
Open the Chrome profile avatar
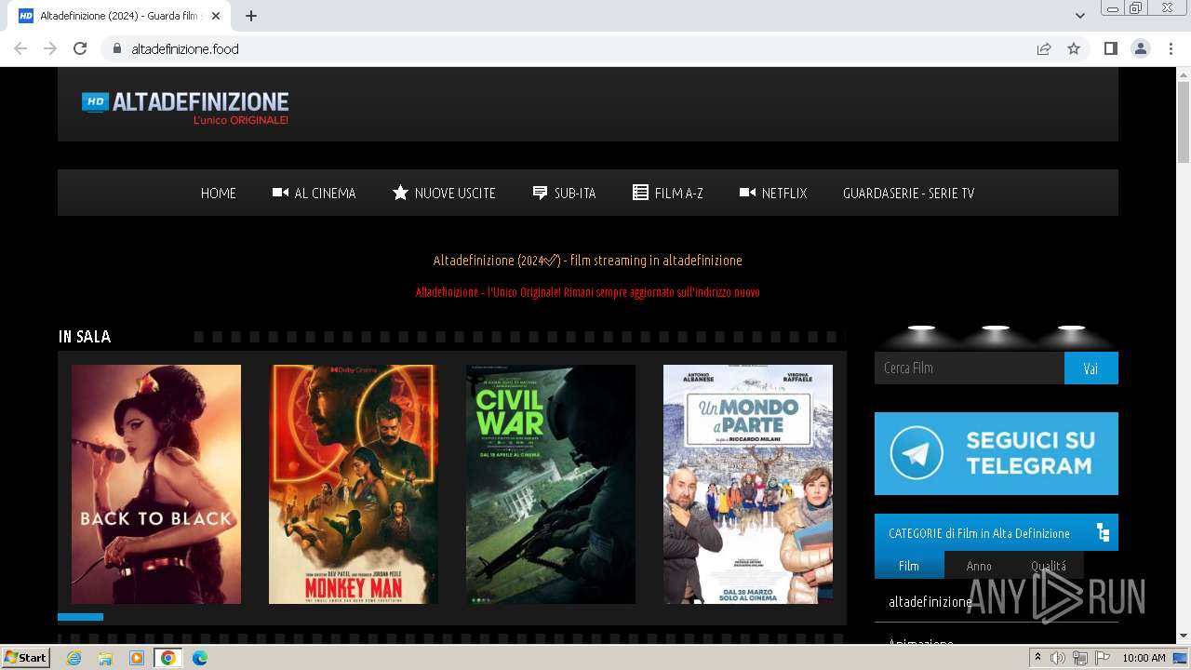pos(1141,48)
